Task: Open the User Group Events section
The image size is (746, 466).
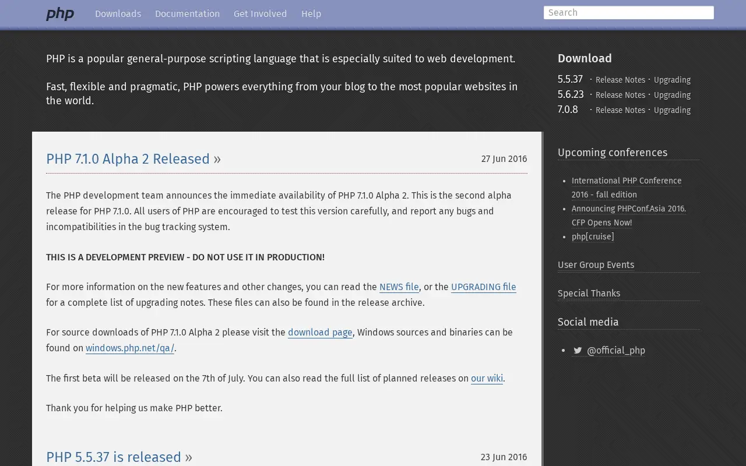Action: [596, 264]
